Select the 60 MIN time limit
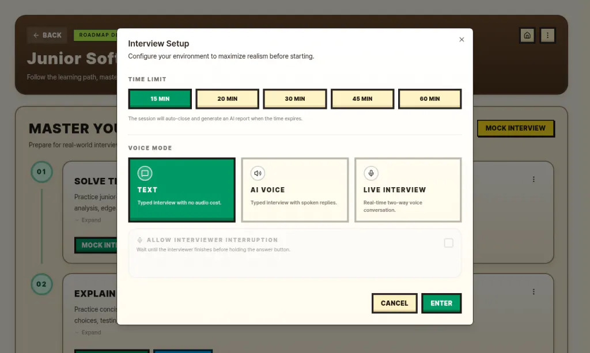Viewport: 590px width, 353px height. click(x=430, y=99)
